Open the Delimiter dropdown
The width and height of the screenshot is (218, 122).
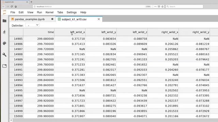coord(32,25)
